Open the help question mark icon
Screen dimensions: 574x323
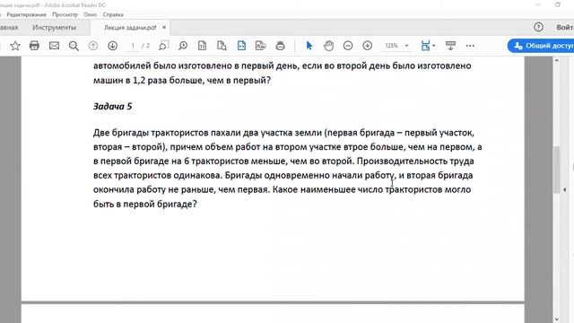pyautogui.click(x=538, y=27)
